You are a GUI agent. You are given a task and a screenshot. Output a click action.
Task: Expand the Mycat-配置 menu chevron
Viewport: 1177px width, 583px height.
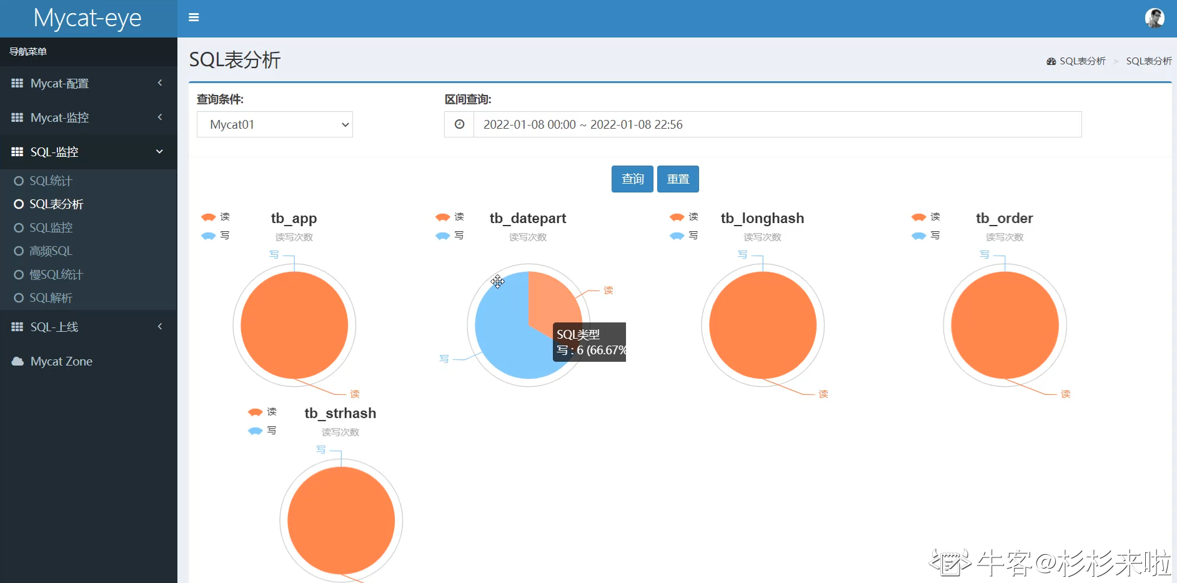coord(160,82)
